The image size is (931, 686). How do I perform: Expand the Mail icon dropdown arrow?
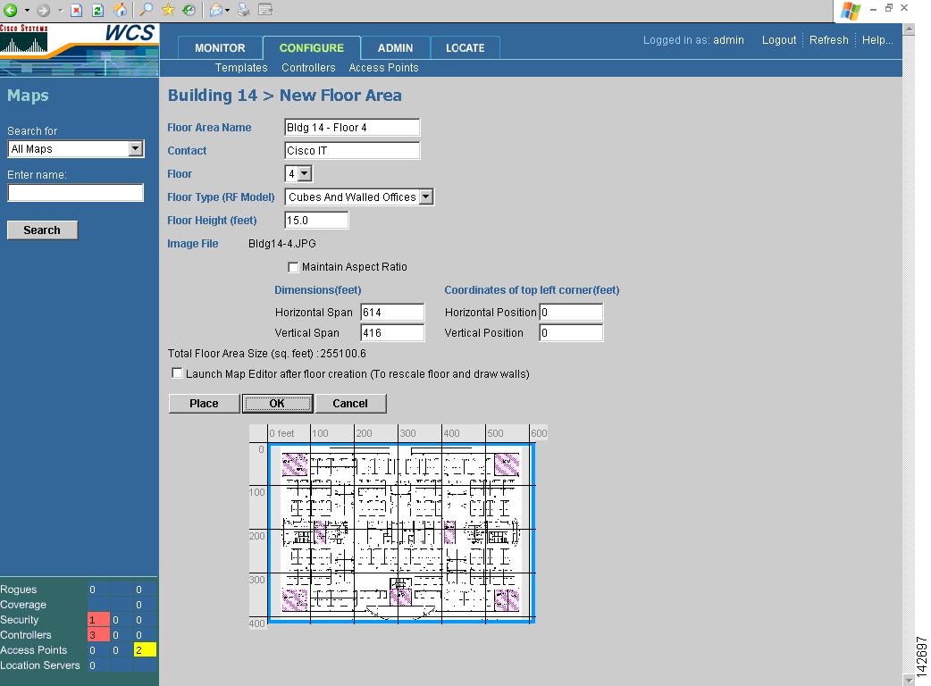click(x=228, y=10)
